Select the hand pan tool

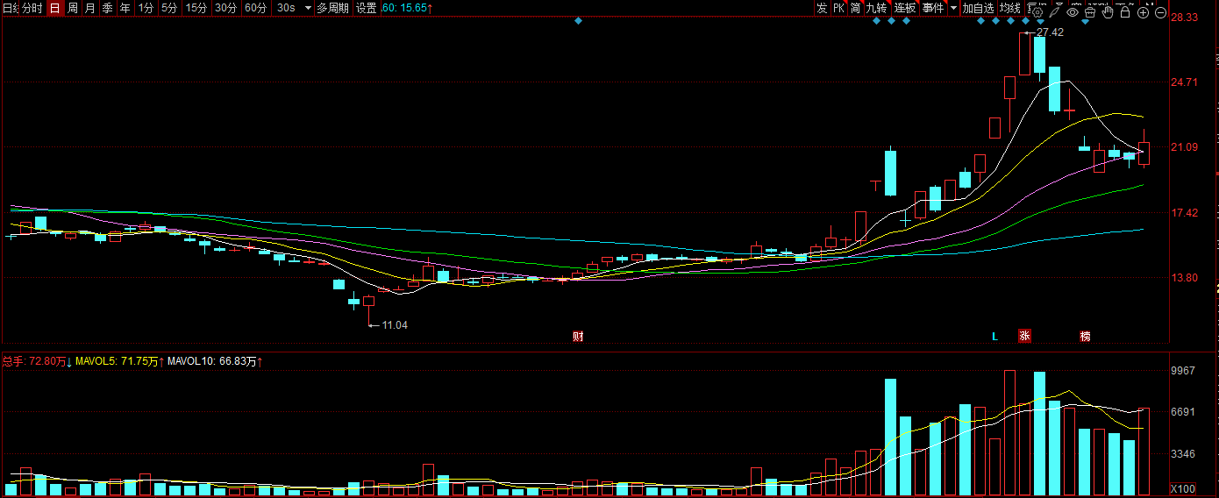pos(1108,12)
